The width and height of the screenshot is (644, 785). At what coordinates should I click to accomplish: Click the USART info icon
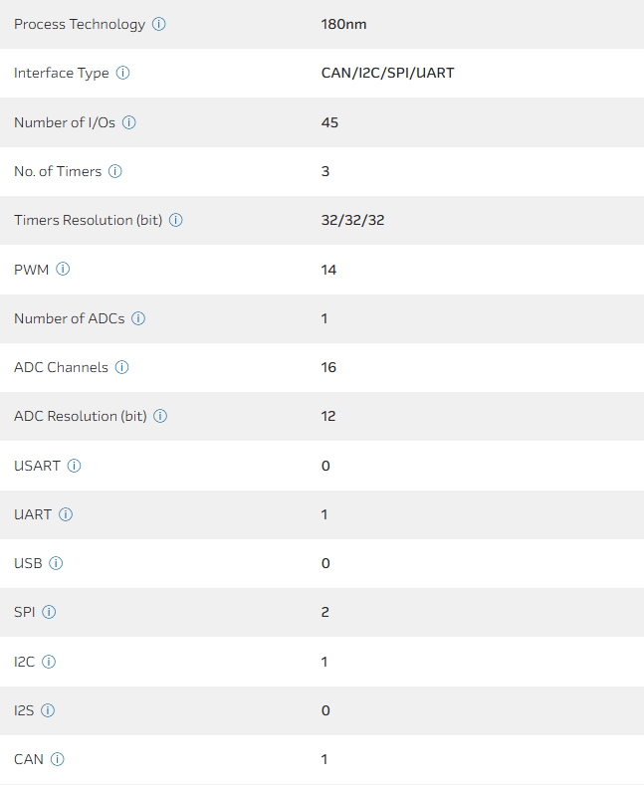point(75,466)
